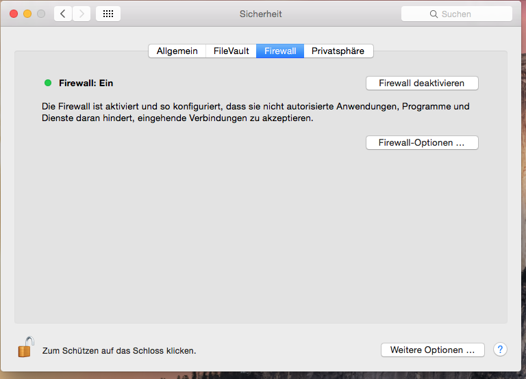Switch to the Allgemein tab
The height and width of the screenshot is (379, 526).
(177, 51)
